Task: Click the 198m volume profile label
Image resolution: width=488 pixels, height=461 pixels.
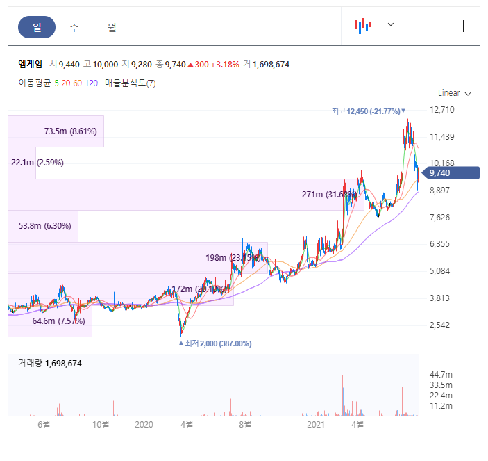Action: 233,258
